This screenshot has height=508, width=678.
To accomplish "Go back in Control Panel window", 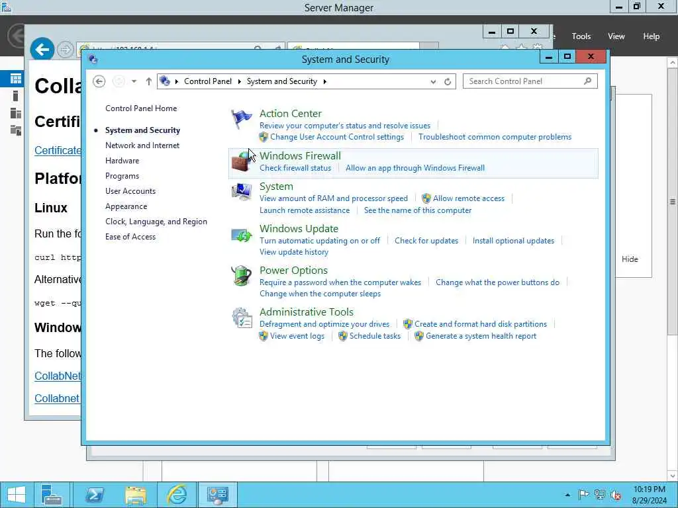I will click(99, 81).
